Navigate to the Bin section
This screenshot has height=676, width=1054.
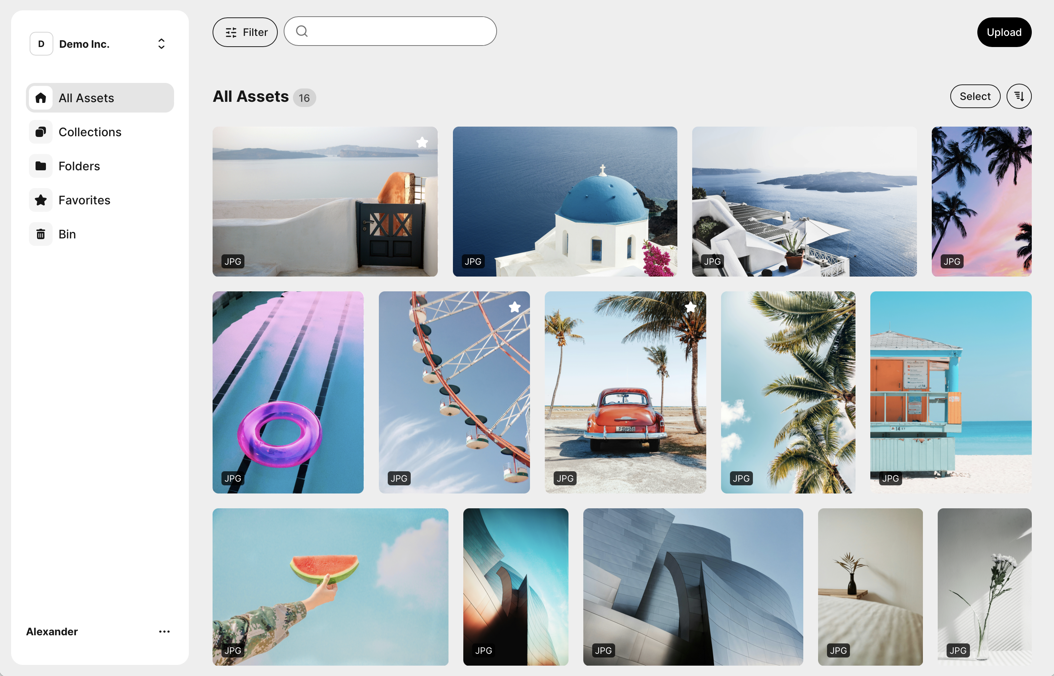68,234
